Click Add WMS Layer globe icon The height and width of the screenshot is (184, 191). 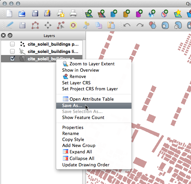[x=152, y=13]
